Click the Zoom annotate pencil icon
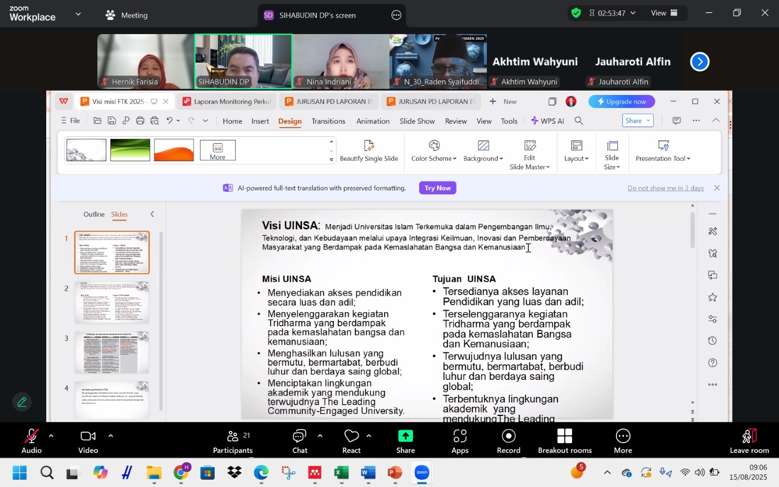Viewport: 779px width, 487px height. [x=22, y=402]
